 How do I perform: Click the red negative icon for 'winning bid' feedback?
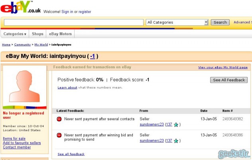[x=59, y=135]
